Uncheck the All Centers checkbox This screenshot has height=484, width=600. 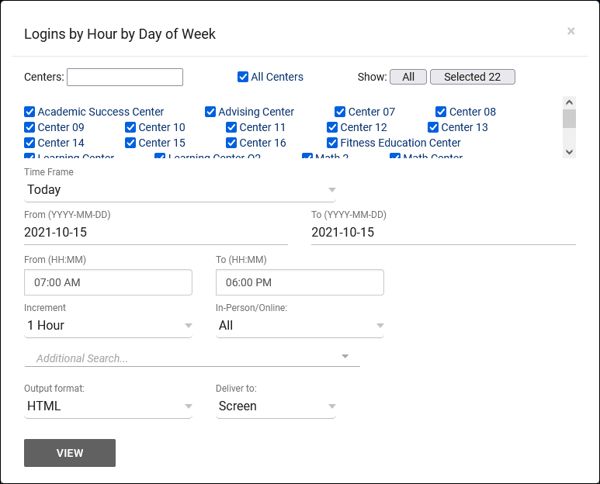pos(243,77)
